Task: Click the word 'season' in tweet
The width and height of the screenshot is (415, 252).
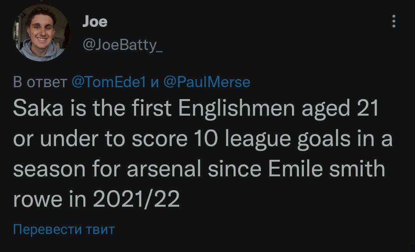Action: coord(49,169)
